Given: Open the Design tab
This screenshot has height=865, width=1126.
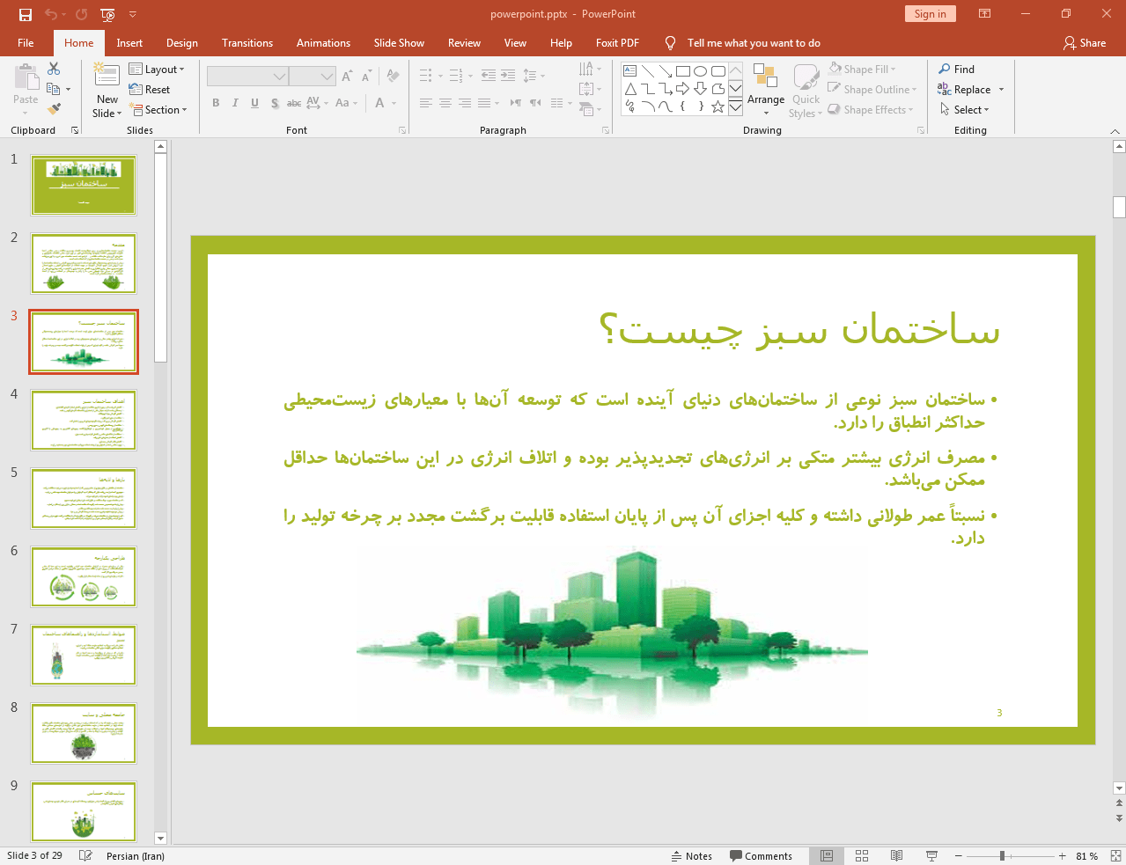Looking at the screenshot, I should (x=181, y=43).
